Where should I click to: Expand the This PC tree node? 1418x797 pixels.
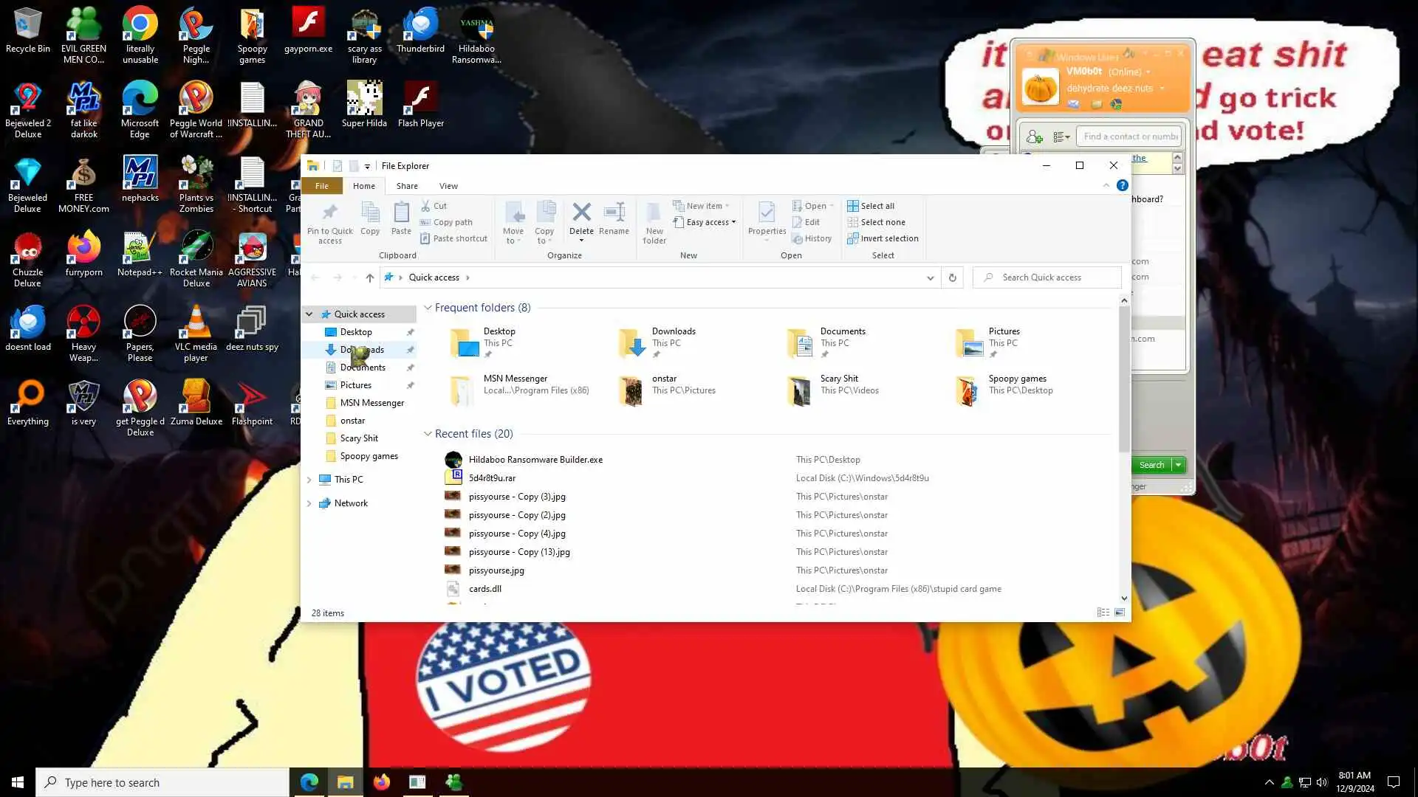pyautogui.click(x=309, y=480)
